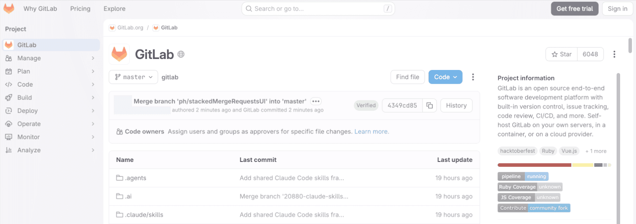The width and height of the screenshot is (636, 224).
Task: Click the Find file button
Action: point(408,77)
